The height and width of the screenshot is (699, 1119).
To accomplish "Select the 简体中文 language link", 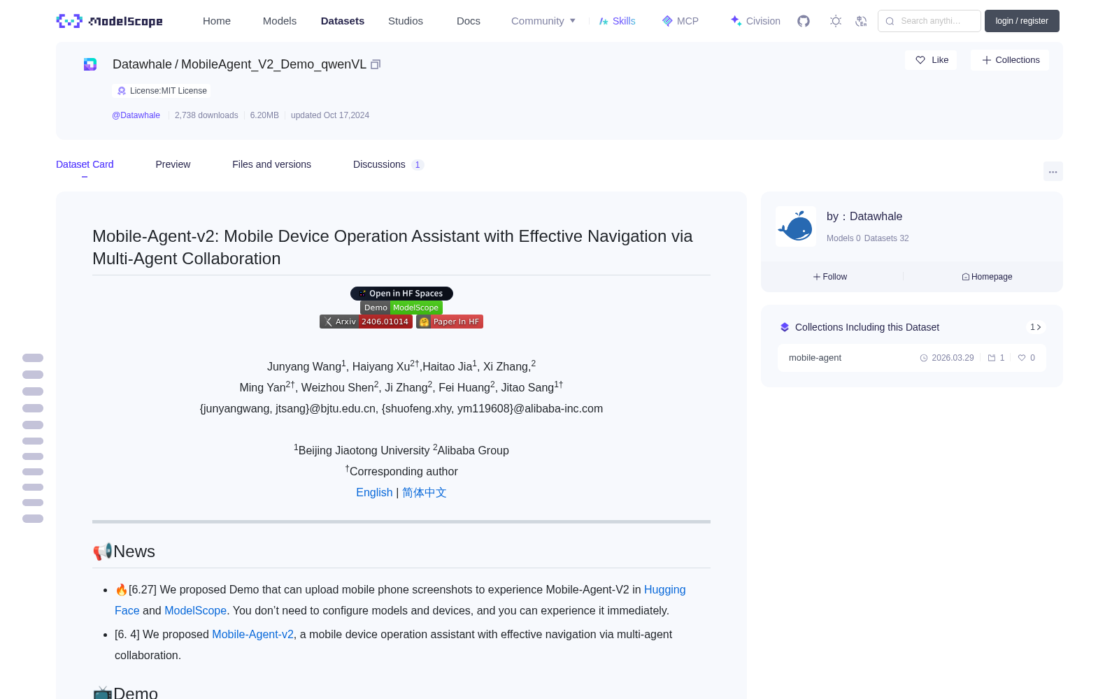I will click(x=425, y=493).
